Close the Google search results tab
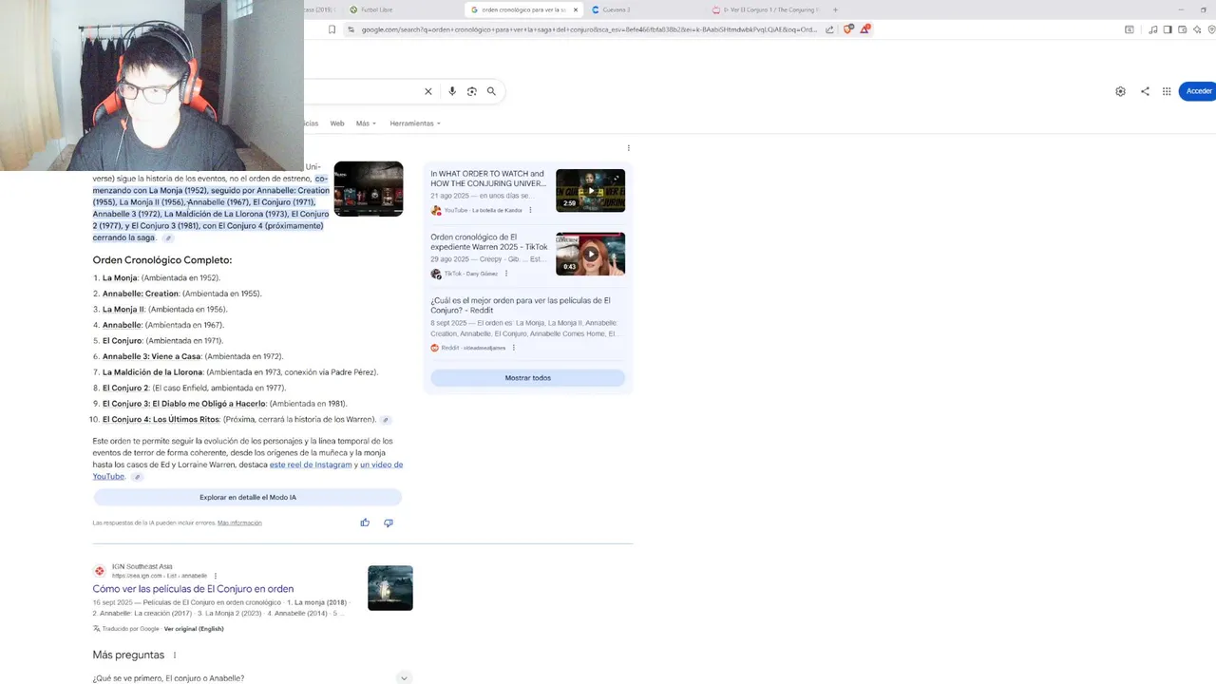Screen dimensions: 1216x684 point(576,9)
